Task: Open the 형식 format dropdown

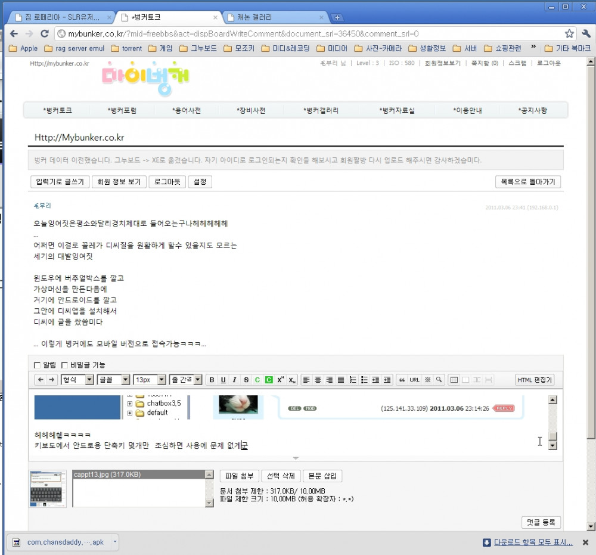Action: 77,379
